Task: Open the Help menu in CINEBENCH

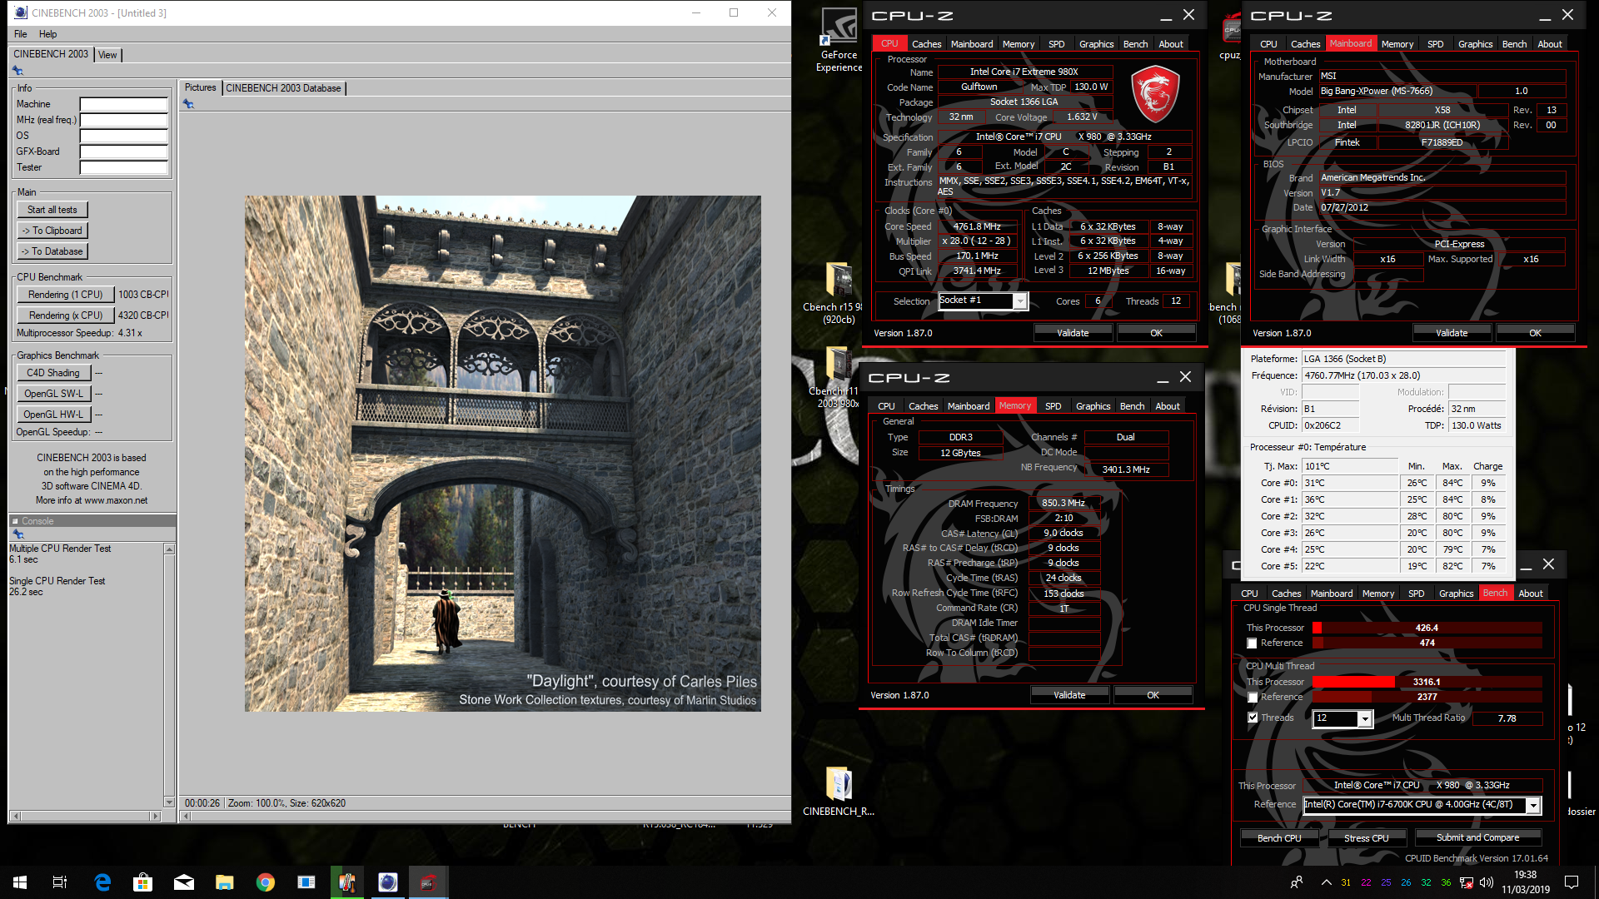Action: (48, 34)
